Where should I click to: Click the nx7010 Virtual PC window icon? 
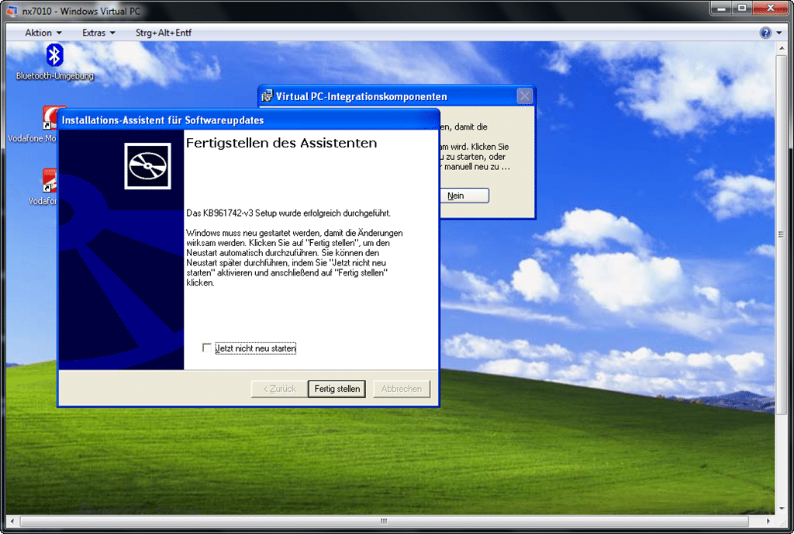11,11
